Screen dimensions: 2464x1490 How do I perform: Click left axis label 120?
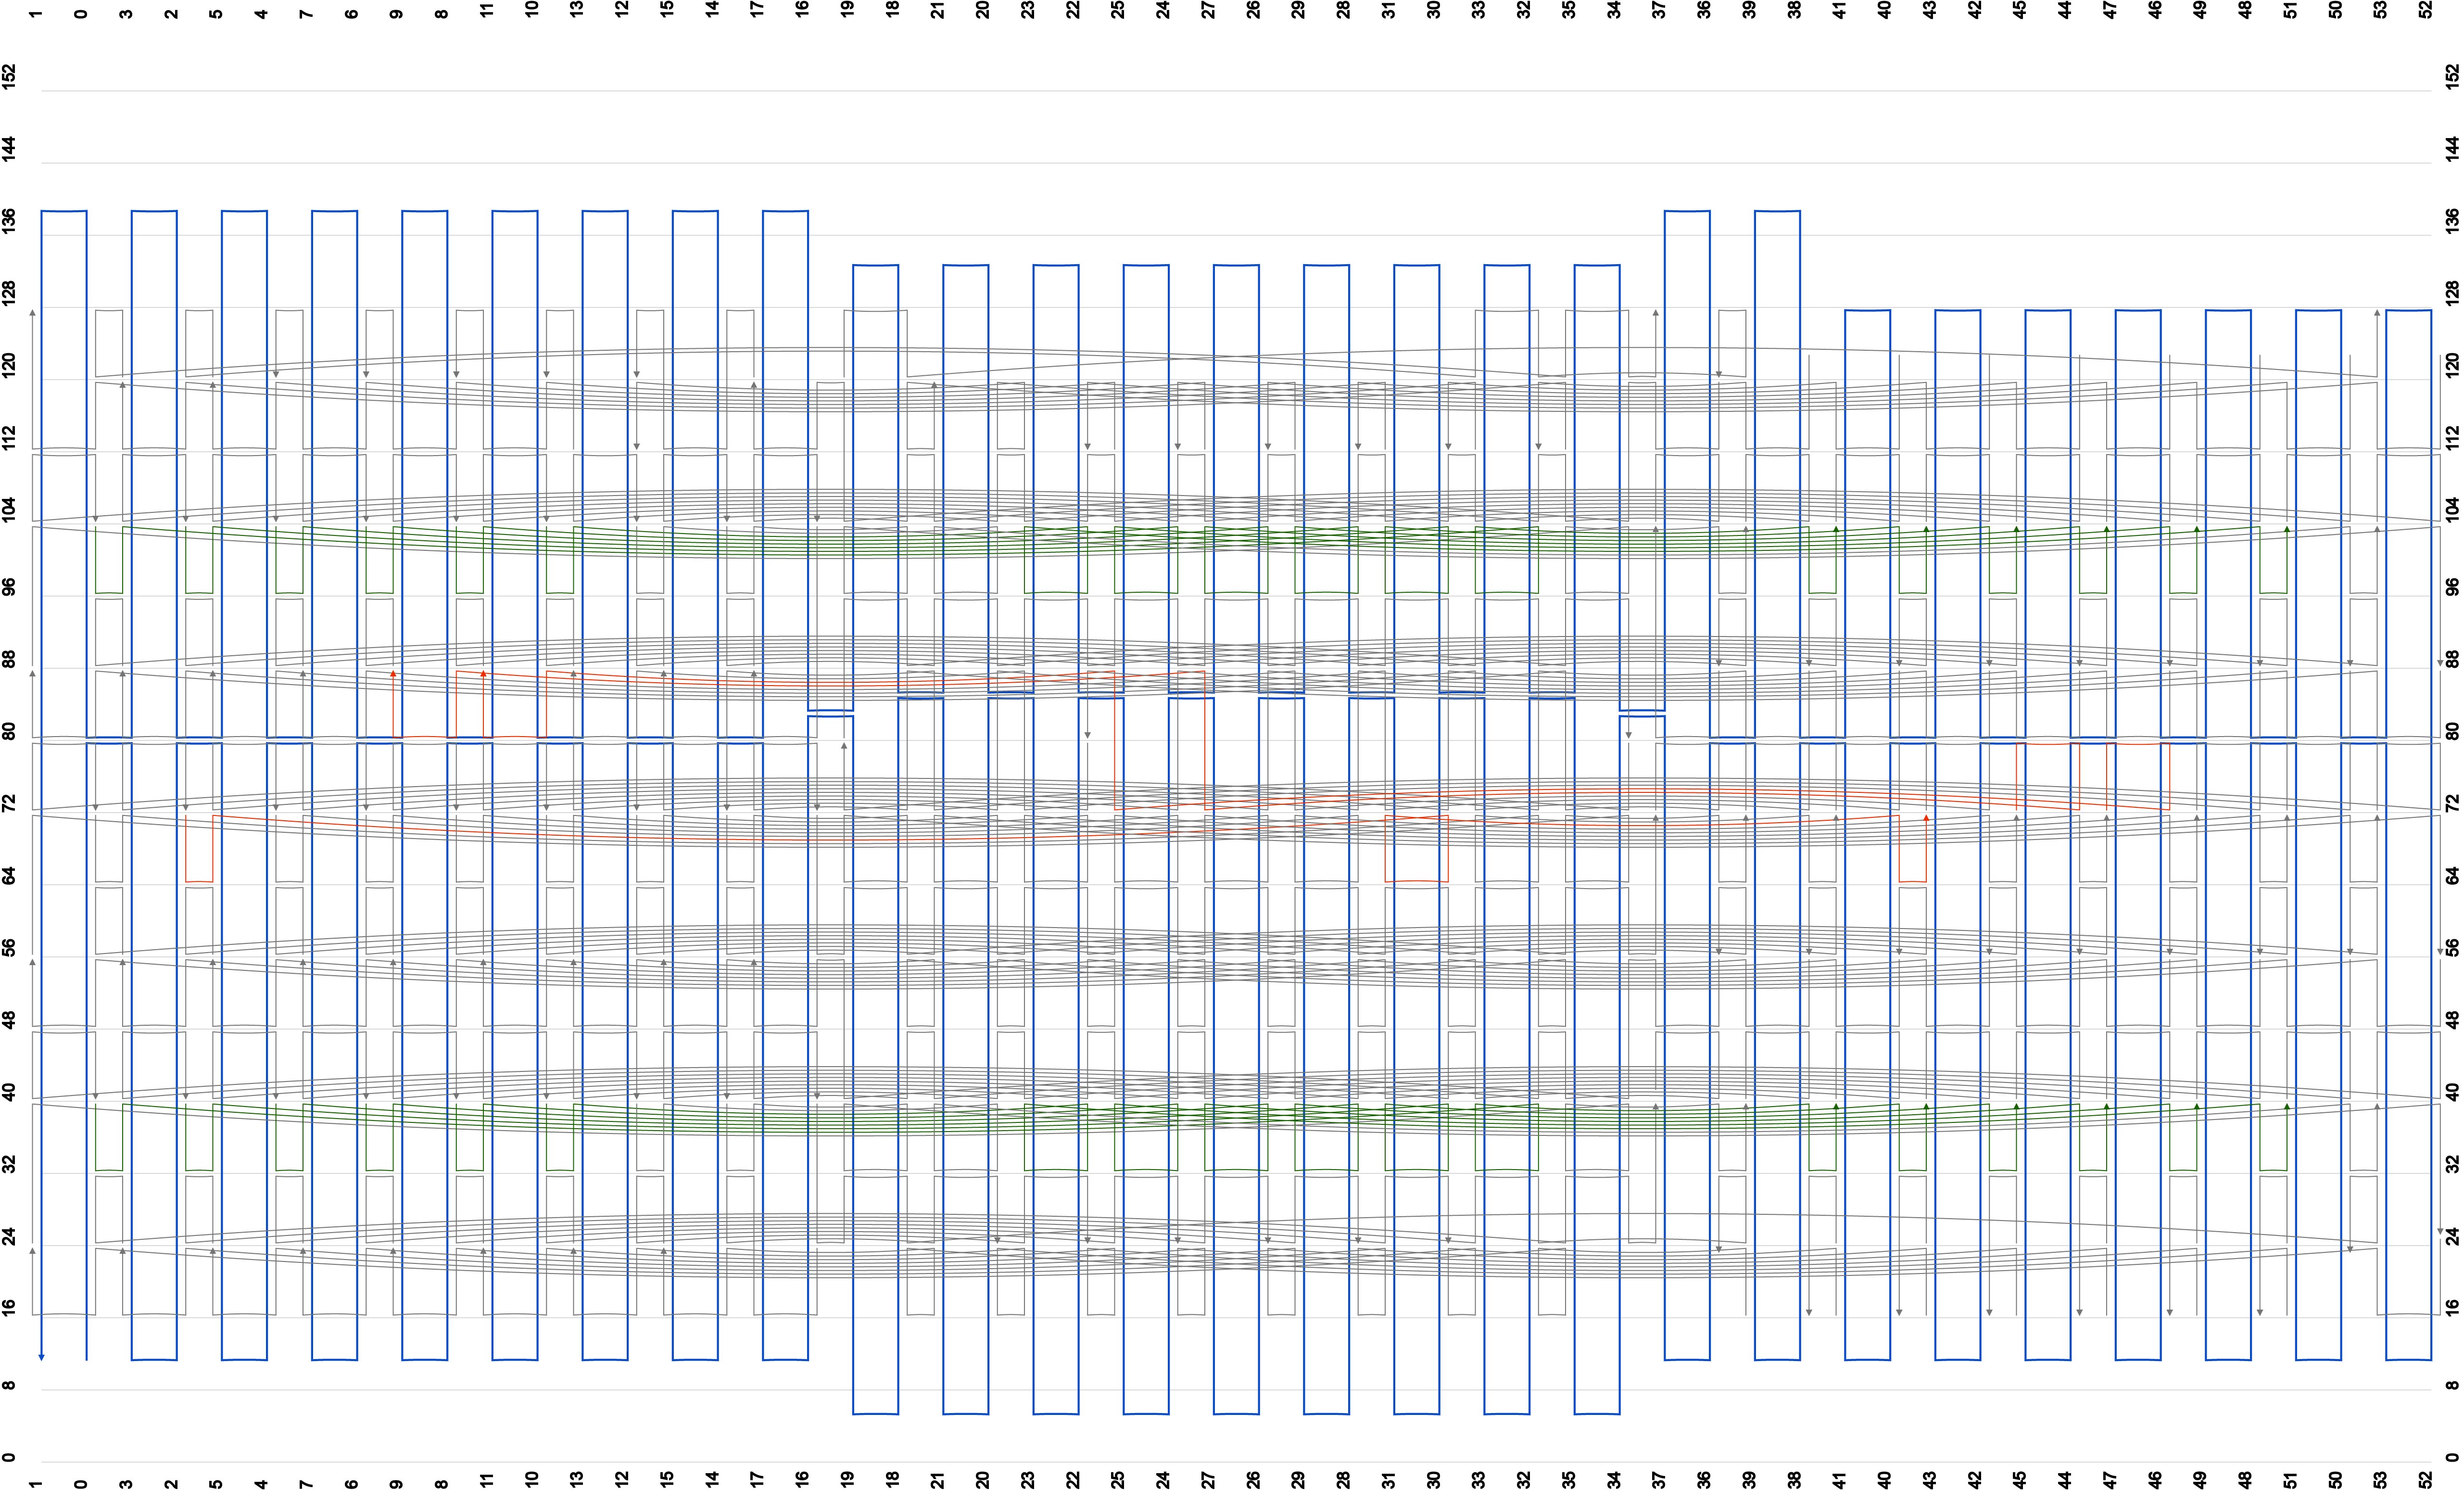[9, 365]
